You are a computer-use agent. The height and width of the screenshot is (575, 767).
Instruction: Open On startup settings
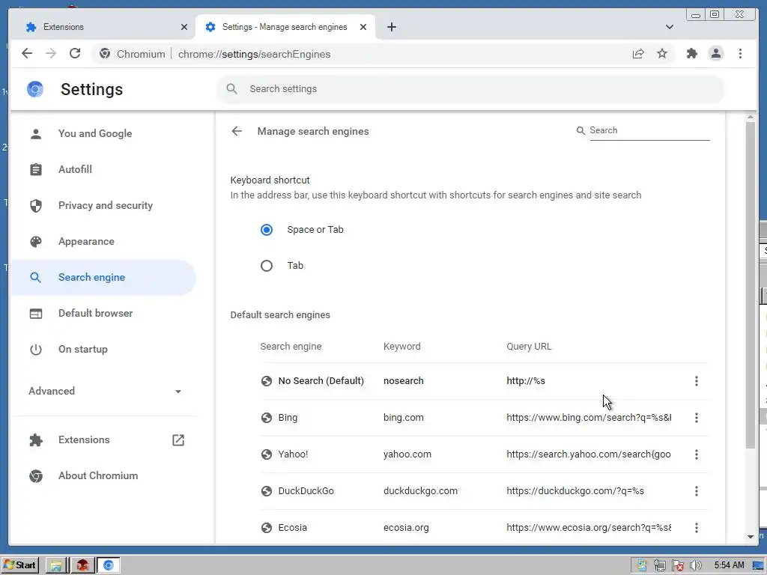coord(103,349)
